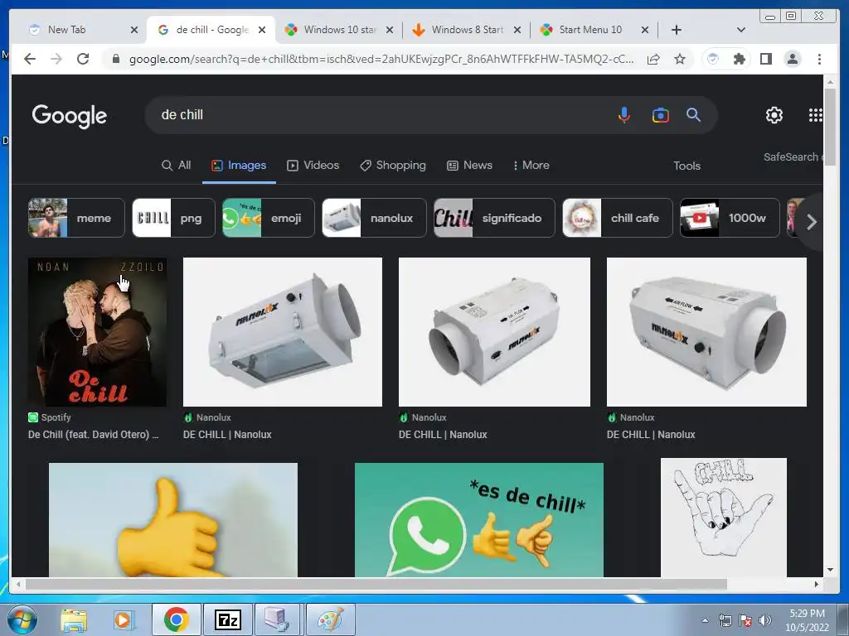Click the SafeSearch link
Viewport: 849px width, 636px height.
[x=792, y=157]
